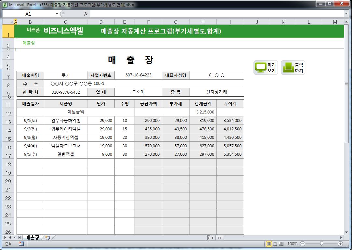Click the 매출장 link below the banner
The height and width of the screenshot is (250, 352).
tap(29, 43)
